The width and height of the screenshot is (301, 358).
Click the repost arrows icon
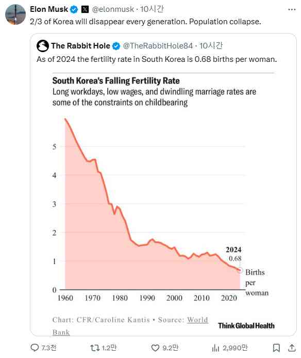coord(95,348)
